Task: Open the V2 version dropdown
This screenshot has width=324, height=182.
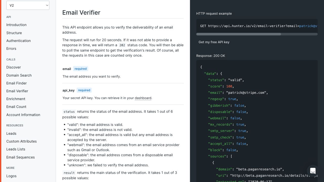Action: 28,5
